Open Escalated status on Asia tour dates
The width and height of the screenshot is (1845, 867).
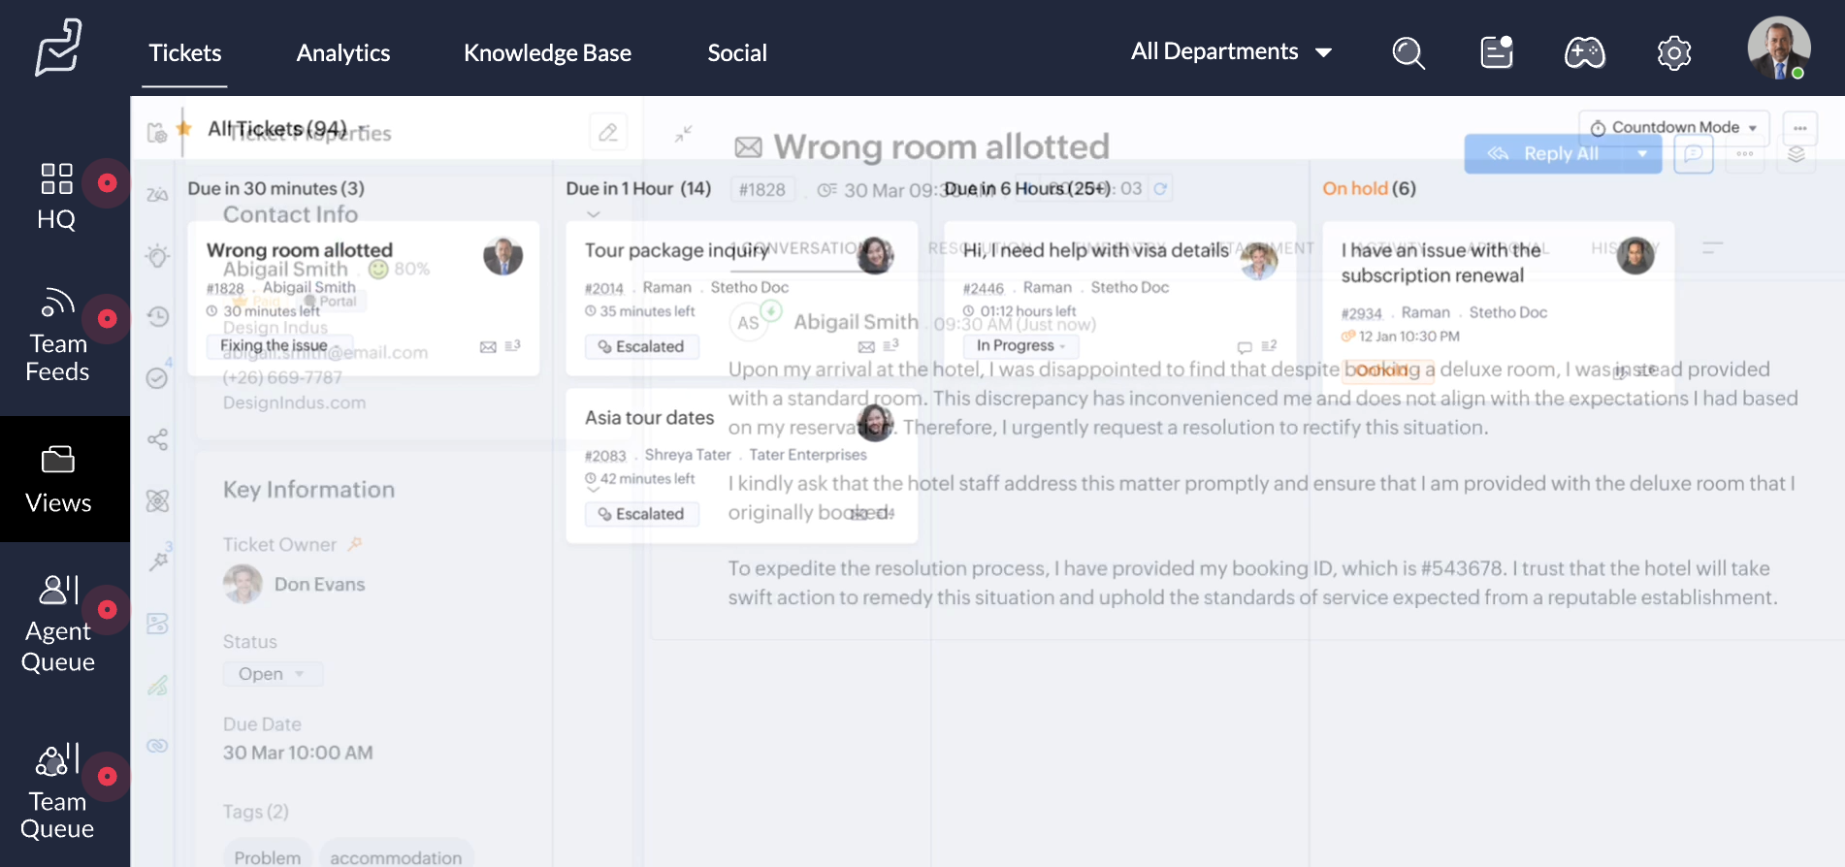click(642, 514)
